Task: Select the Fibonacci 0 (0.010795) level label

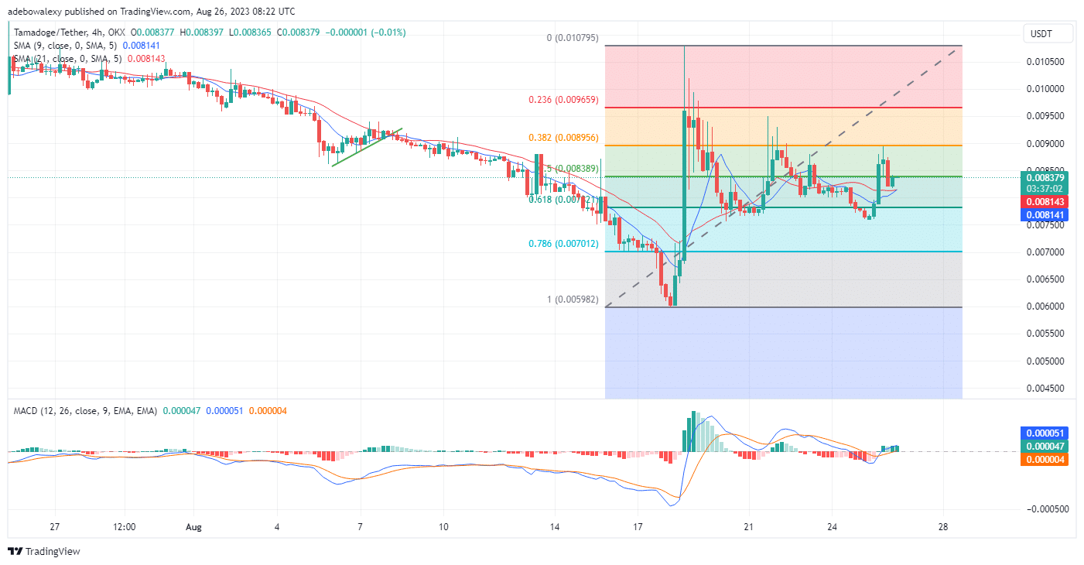Action: (x=573, y=37)
